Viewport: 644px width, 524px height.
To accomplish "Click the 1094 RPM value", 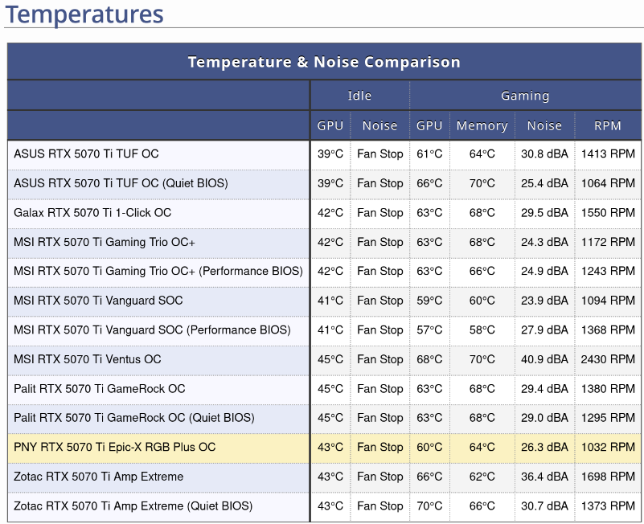I will pyautogui.click(x=608, y=301).
